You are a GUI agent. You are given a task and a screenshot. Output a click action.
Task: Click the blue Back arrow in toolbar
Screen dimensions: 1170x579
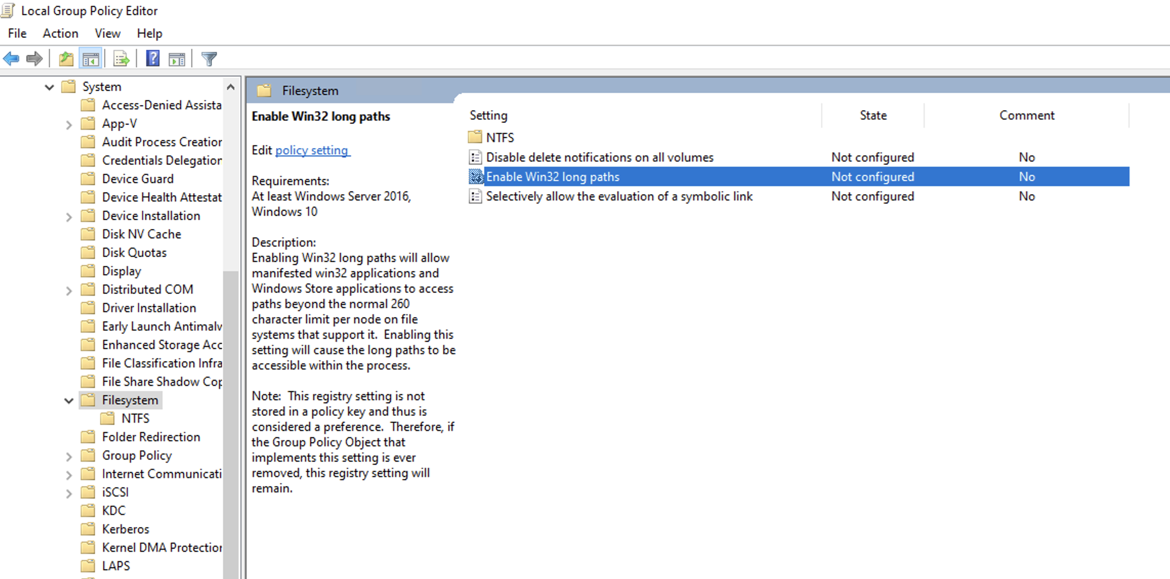[11, 59]
